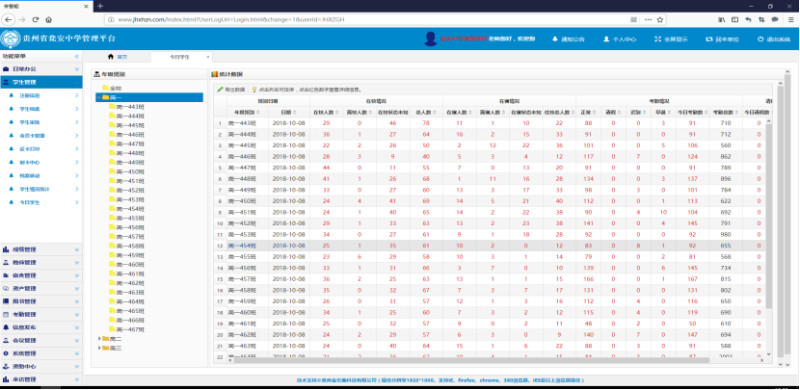Switch to the 首页 home tab
The image size is (800, 390).
(118, 57)
